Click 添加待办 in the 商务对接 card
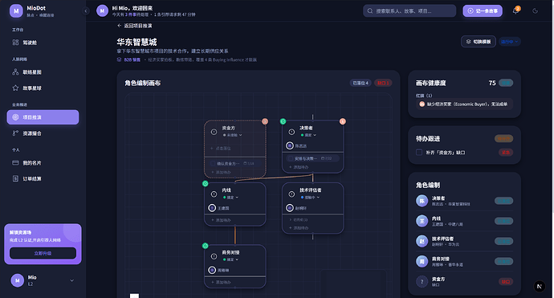554x298 pixels. [x=221, y=283]
